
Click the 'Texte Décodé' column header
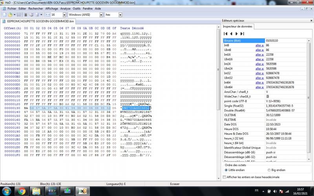(x=132, y=28)
